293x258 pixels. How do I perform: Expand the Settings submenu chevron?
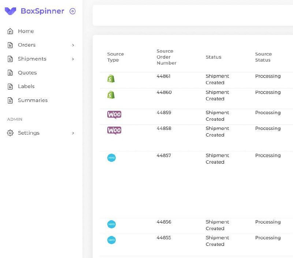coord(73,133)
